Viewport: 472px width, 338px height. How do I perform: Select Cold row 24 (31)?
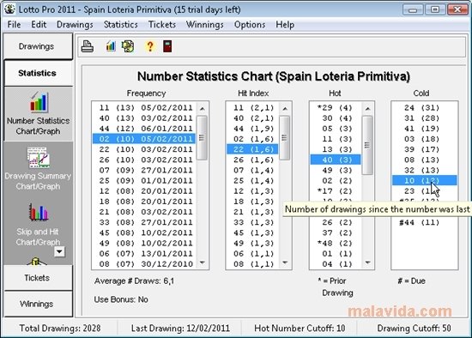point(425,108)
